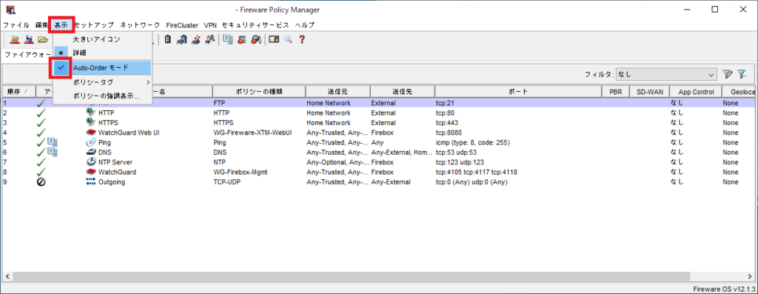Click the ポート column header
The width and height of the screenshot is (758, 294).
point(518,91)
